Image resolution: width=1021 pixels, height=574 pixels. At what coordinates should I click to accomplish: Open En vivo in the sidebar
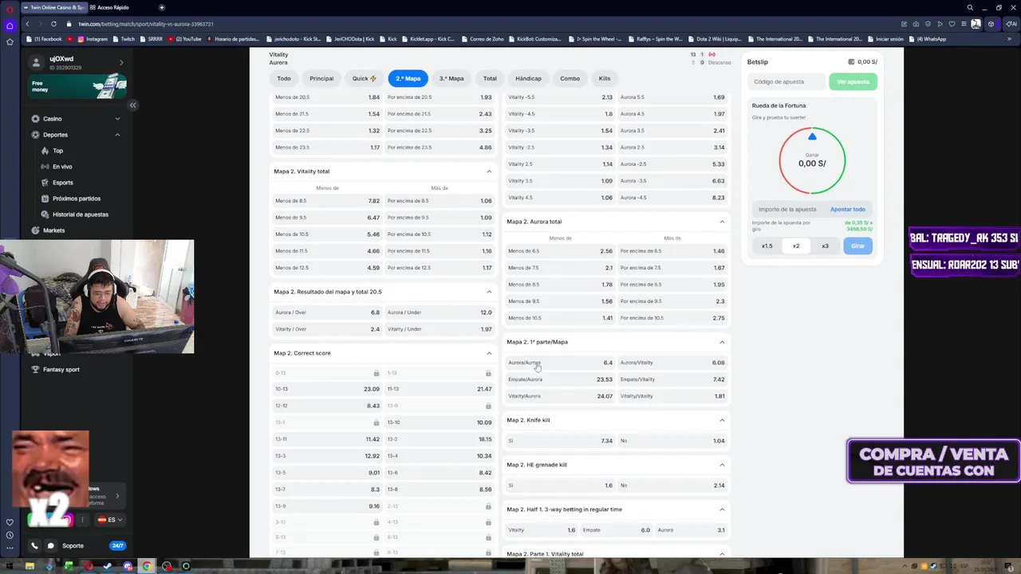point(62,167)
